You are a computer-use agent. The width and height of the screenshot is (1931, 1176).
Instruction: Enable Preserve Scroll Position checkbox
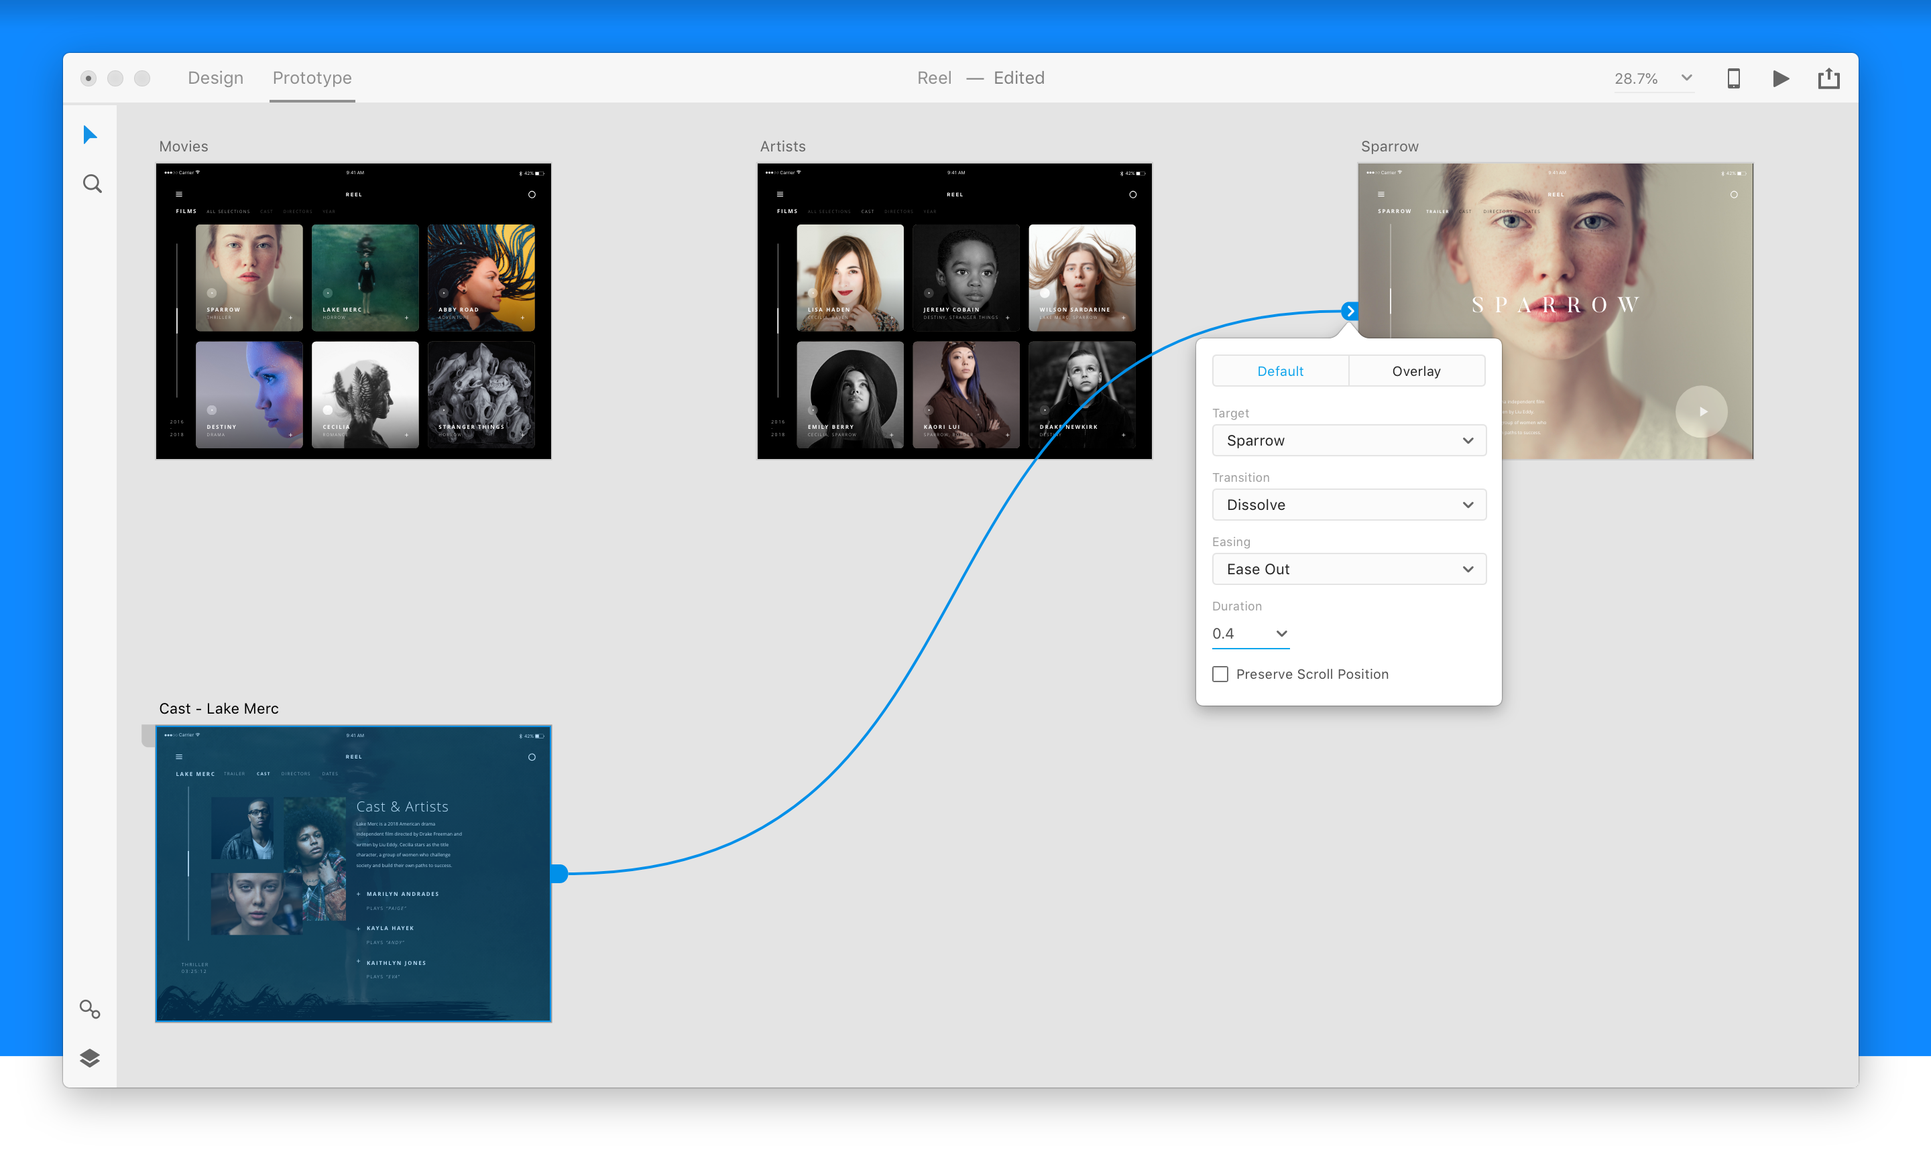1220,674
